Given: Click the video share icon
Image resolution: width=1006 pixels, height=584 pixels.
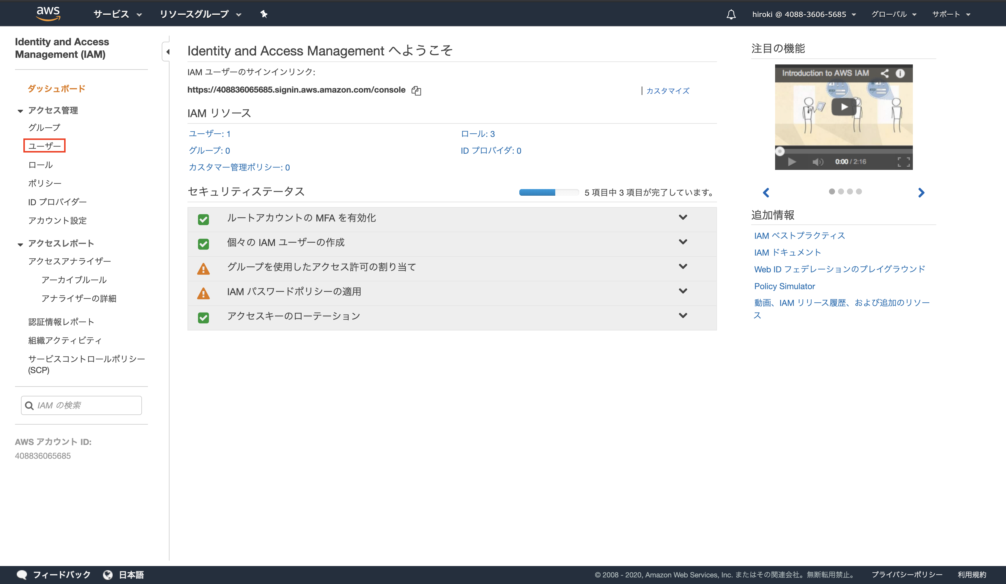Looking at the screenshot, I should point(884,73).
